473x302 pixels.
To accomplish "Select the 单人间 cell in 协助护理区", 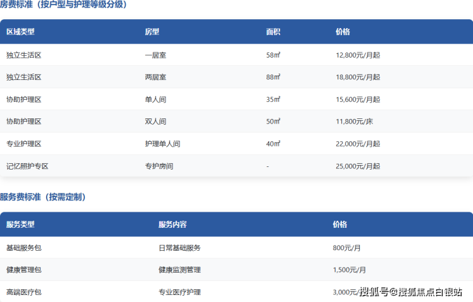I will [156, 99].
